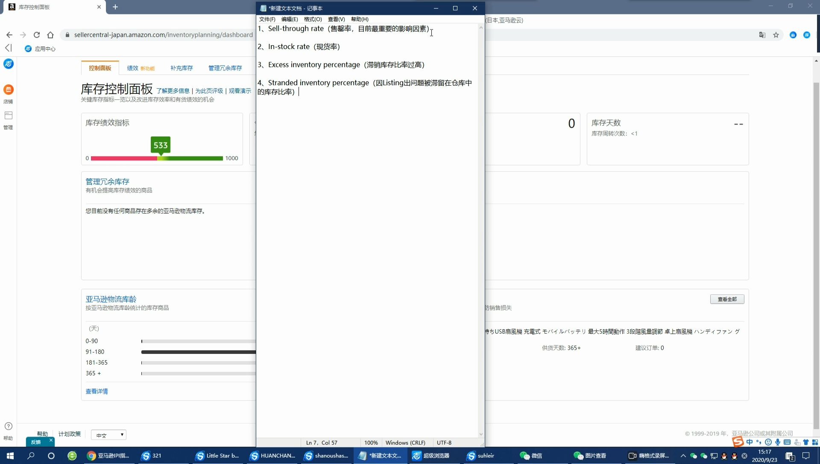Open taskbar search icon

point(31,455)
